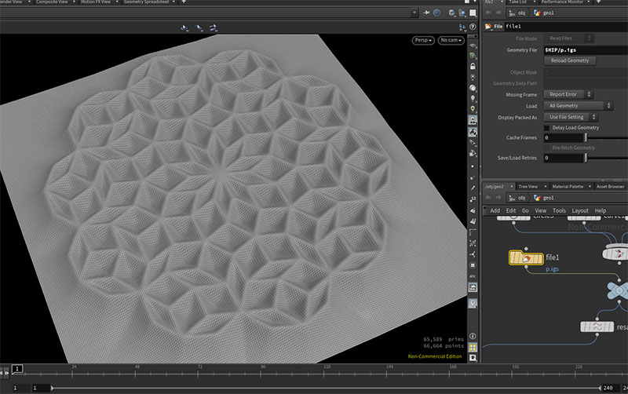This screenshot has width=628, height=394.
Task: Enable the Delay Load Geometry checkbox
Action: (546, 128)
